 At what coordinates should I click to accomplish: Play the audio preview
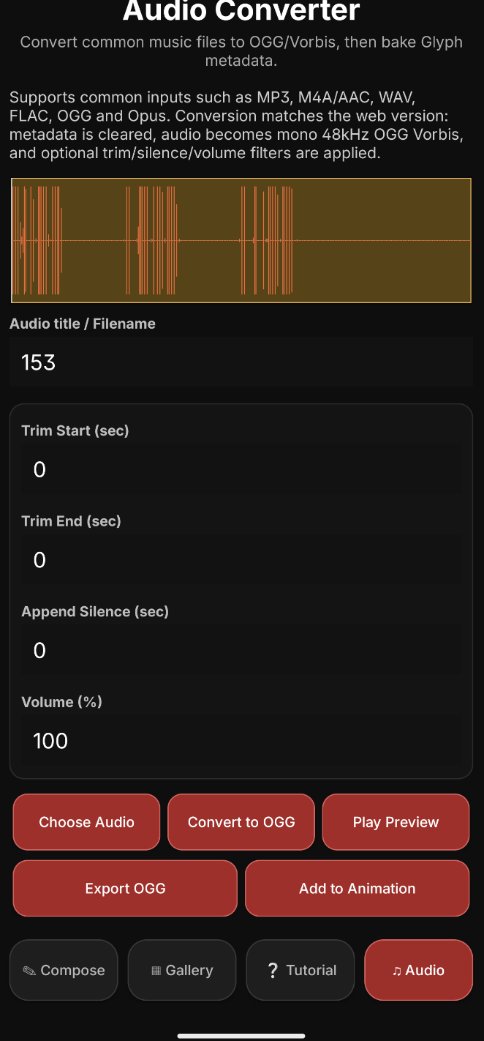click(x=396, y=822)
